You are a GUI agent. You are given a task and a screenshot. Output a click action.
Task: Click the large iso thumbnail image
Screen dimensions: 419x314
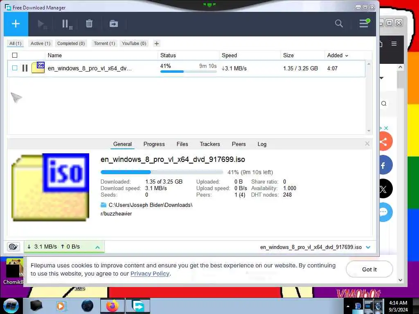50,187
